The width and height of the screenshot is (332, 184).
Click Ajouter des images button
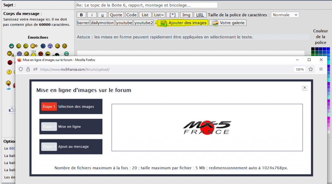[x=183, y=23]
